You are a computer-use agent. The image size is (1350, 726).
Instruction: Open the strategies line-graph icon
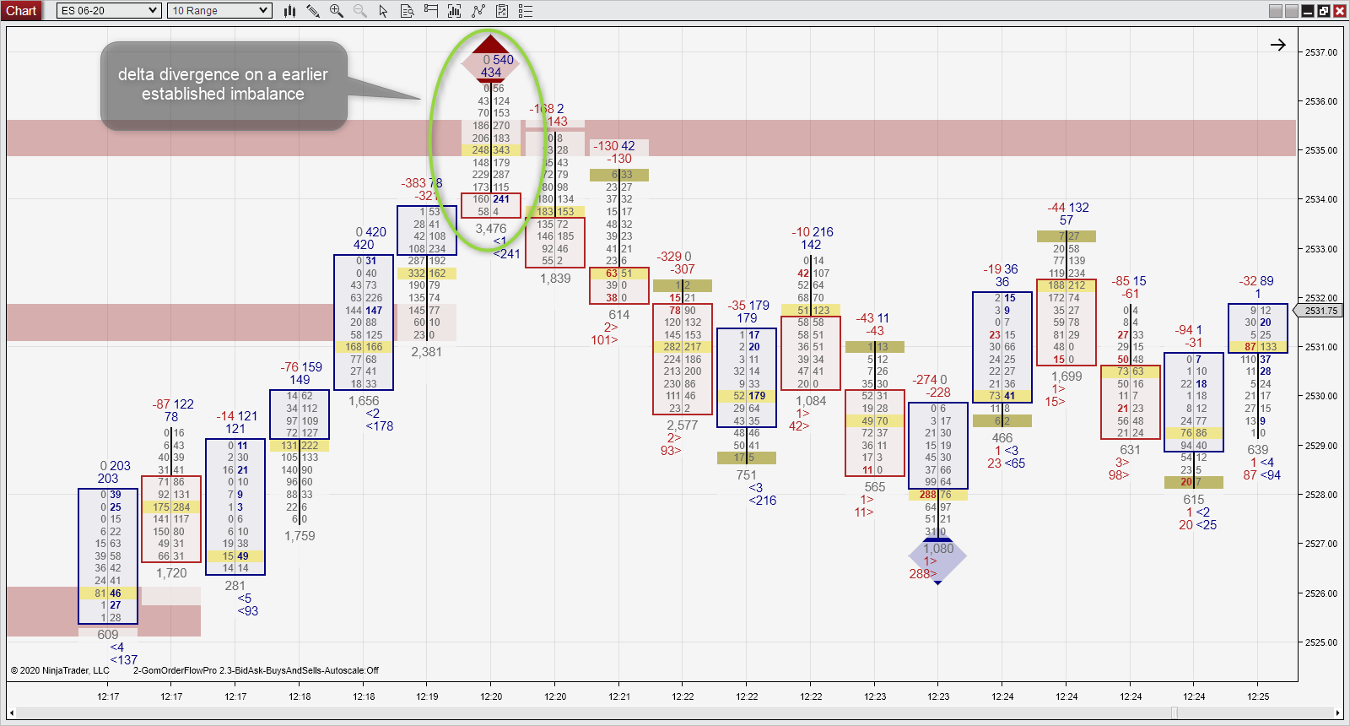478,11
